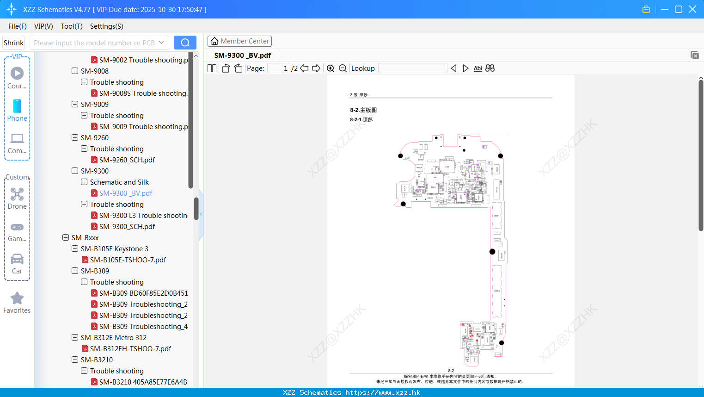
Task: Open model number dropdown arrow
Action: 161,43
